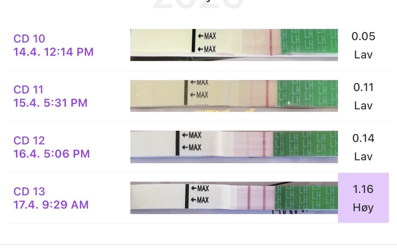Open the CD 10 entry label
397x250 pixels.
[29, 39]
